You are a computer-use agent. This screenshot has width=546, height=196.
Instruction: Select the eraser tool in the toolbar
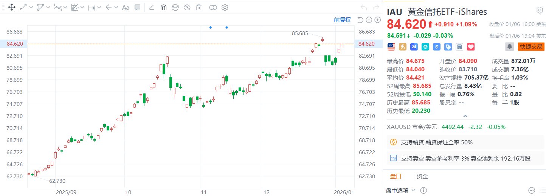click(x=152, y=7)
